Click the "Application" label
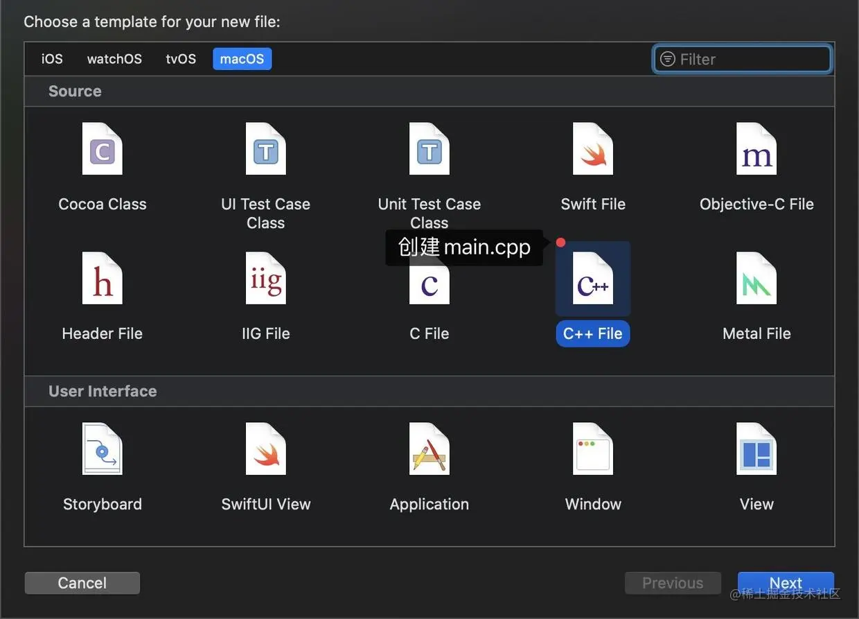859x619 pixels. 429,504
